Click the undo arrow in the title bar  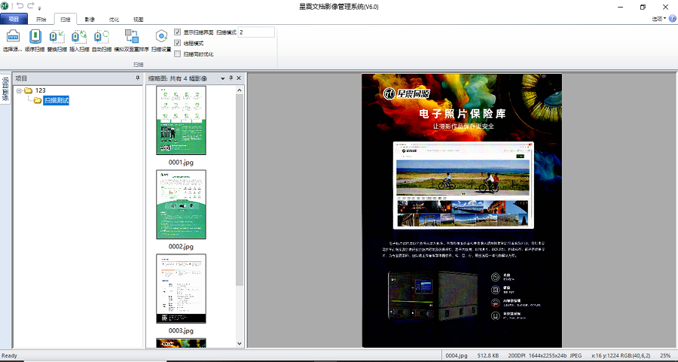[x=20, y=6]
